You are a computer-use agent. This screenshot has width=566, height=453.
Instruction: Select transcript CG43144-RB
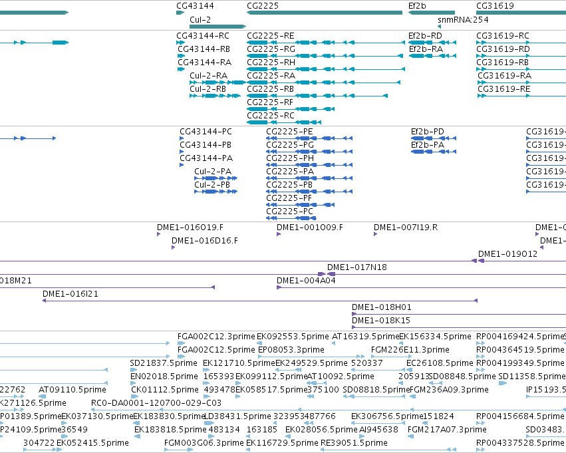[x=204, y=49]
